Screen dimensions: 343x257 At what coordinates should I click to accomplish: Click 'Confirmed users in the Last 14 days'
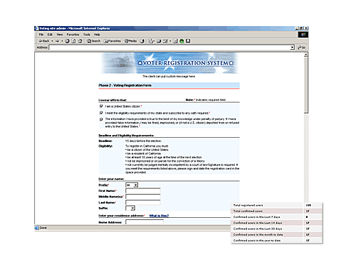276,223
